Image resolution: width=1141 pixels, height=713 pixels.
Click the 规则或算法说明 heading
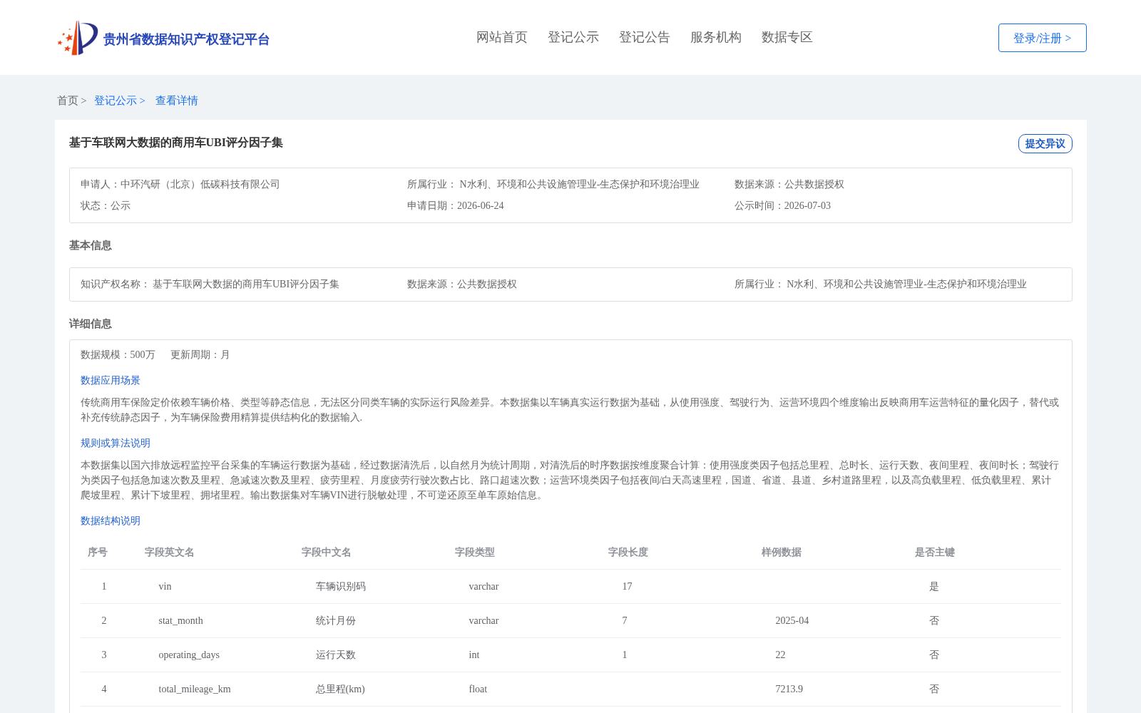116,443
